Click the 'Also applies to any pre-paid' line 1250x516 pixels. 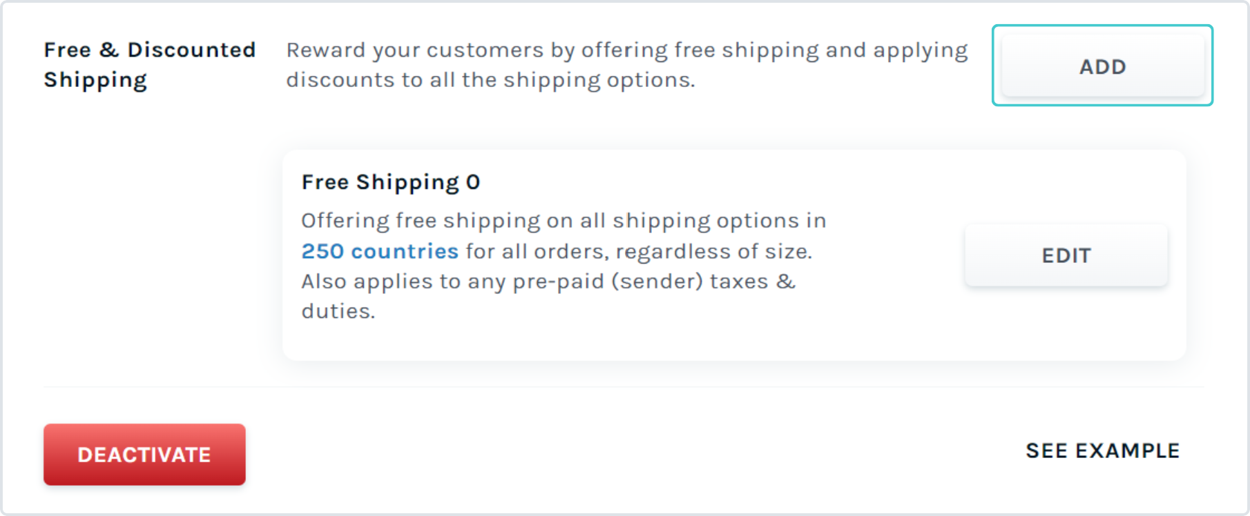(548, 281)
